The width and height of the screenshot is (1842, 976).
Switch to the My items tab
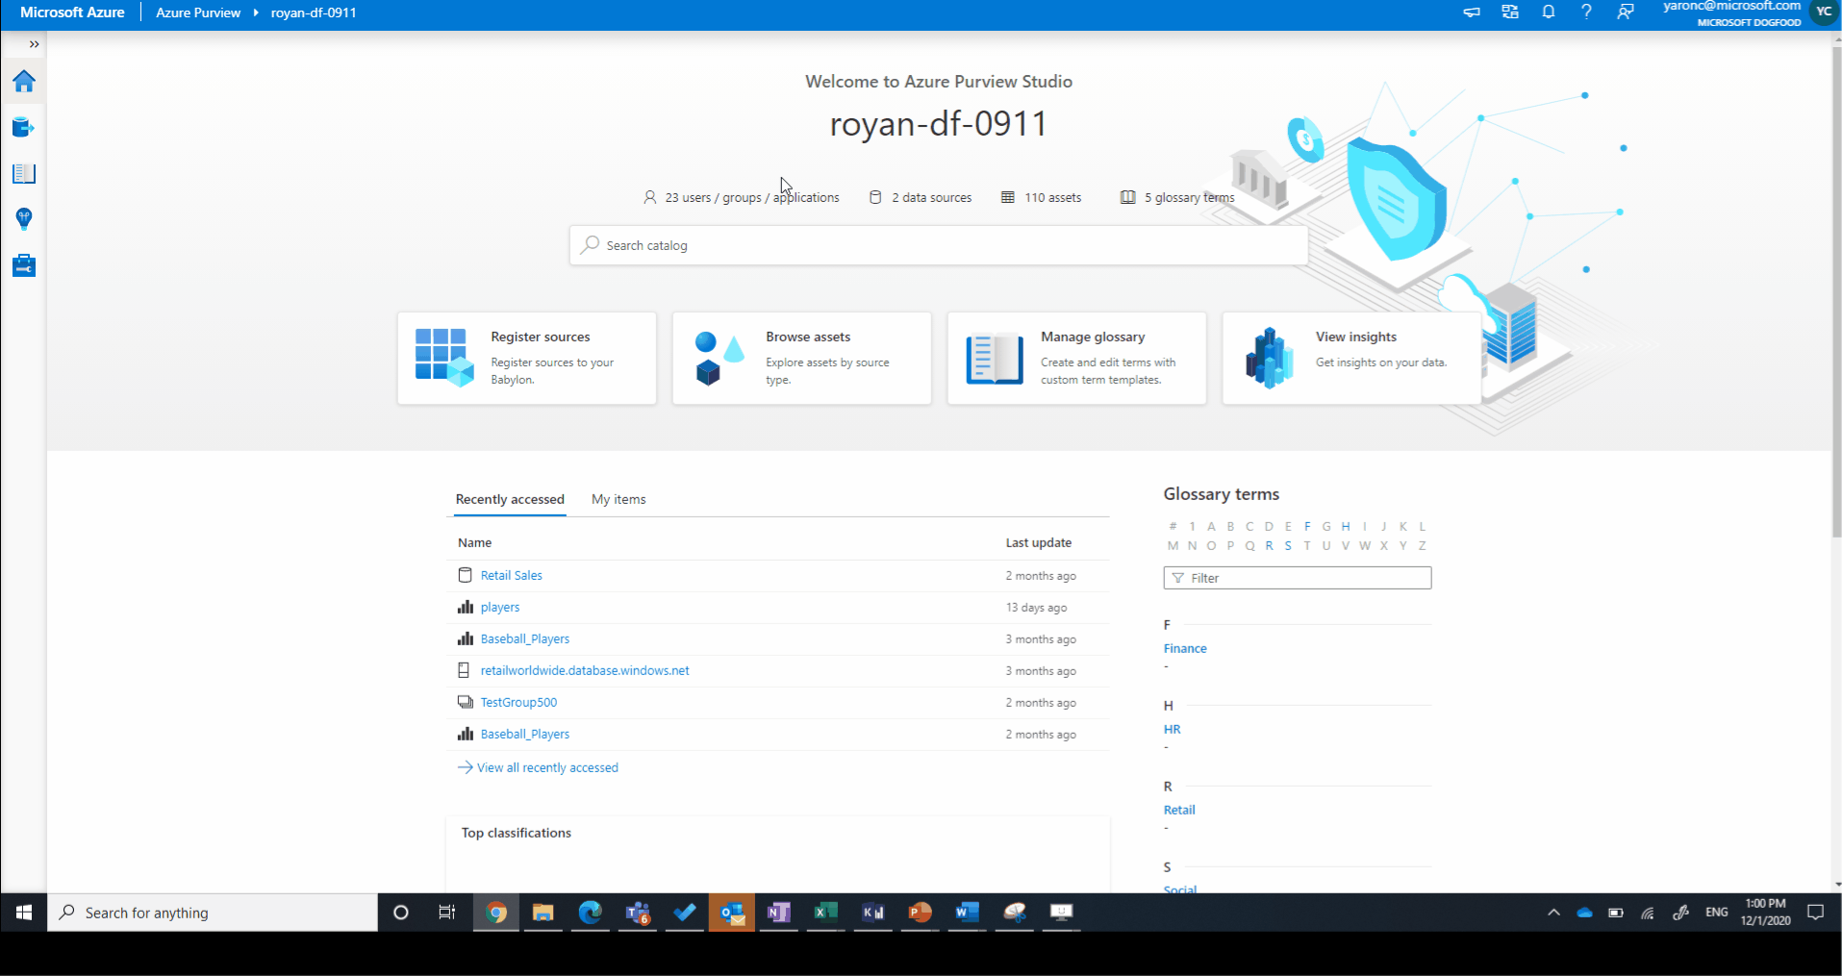618,499
